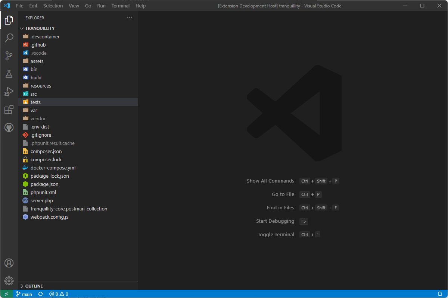The image size is (448, 298).
Task: Open package.json file
Action: tap(78, 184)
